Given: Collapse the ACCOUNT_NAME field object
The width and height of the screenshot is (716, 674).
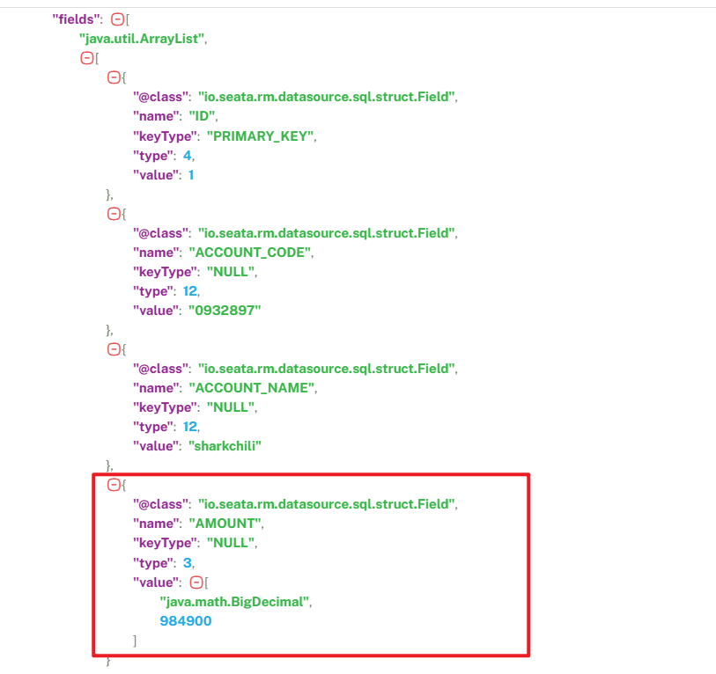Looking at the screenshot, I should (x=113, y=349).
